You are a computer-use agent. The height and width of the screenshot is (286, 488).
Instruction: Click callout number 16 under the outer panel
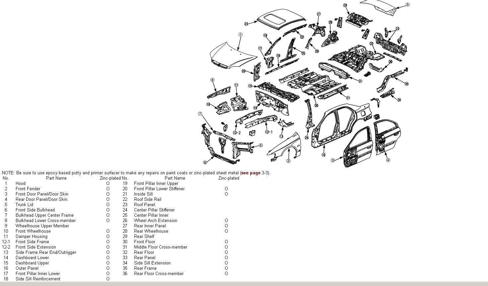coord(323,155)
